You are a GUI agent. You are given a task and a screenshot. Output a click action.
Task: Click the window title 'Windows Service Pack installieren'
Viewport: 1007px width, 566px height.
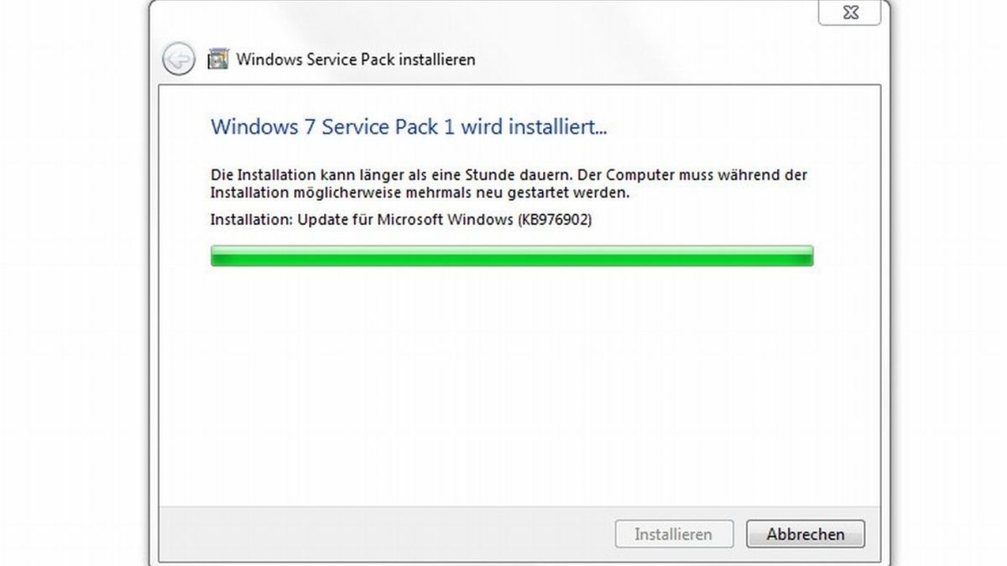pyautogui.click(x=356, y=60)
